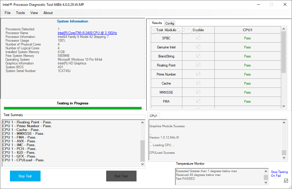Click the Test Module column header
The image size is (292, 189).
tap(166, 30)
